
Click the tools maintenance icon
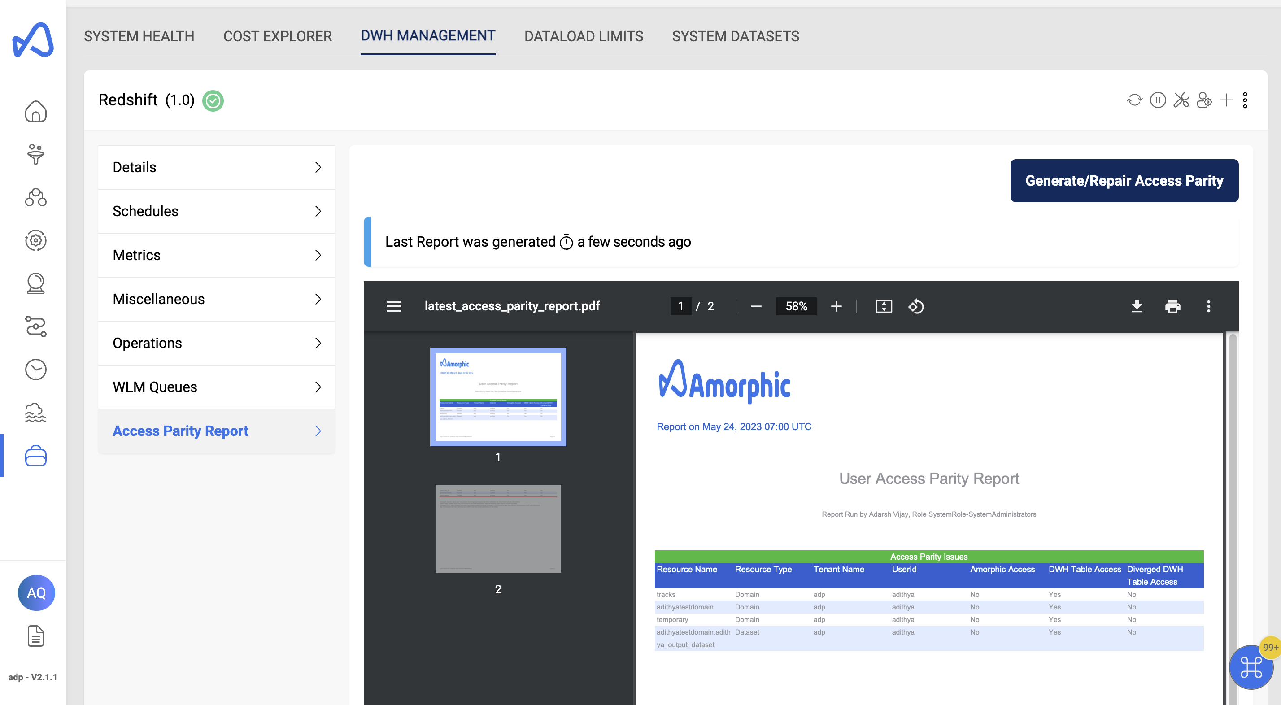click(1181, 100)
